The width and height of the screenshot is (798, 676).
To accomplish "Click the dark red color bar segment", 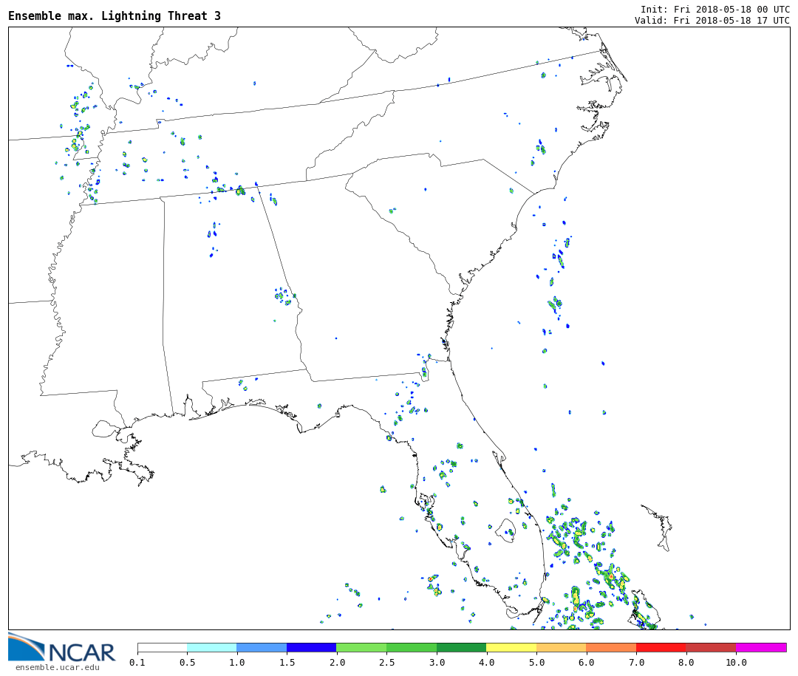I will (710, 647).
